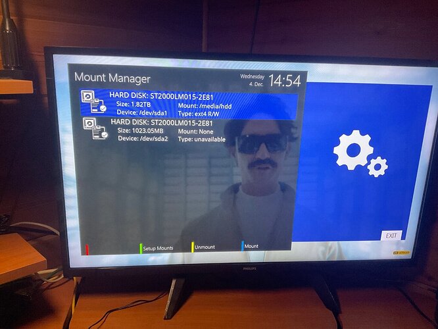The image size is (438, 329).
Task: Click the blue key beside Mount
Action: point(243,246)
